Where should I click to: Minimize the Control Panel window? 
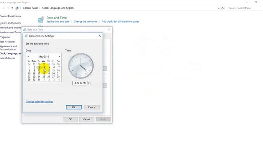247,2
